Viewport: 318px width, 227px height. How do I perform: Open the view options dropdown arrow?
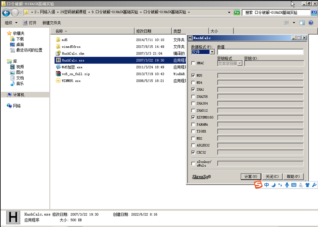[294, 23]
